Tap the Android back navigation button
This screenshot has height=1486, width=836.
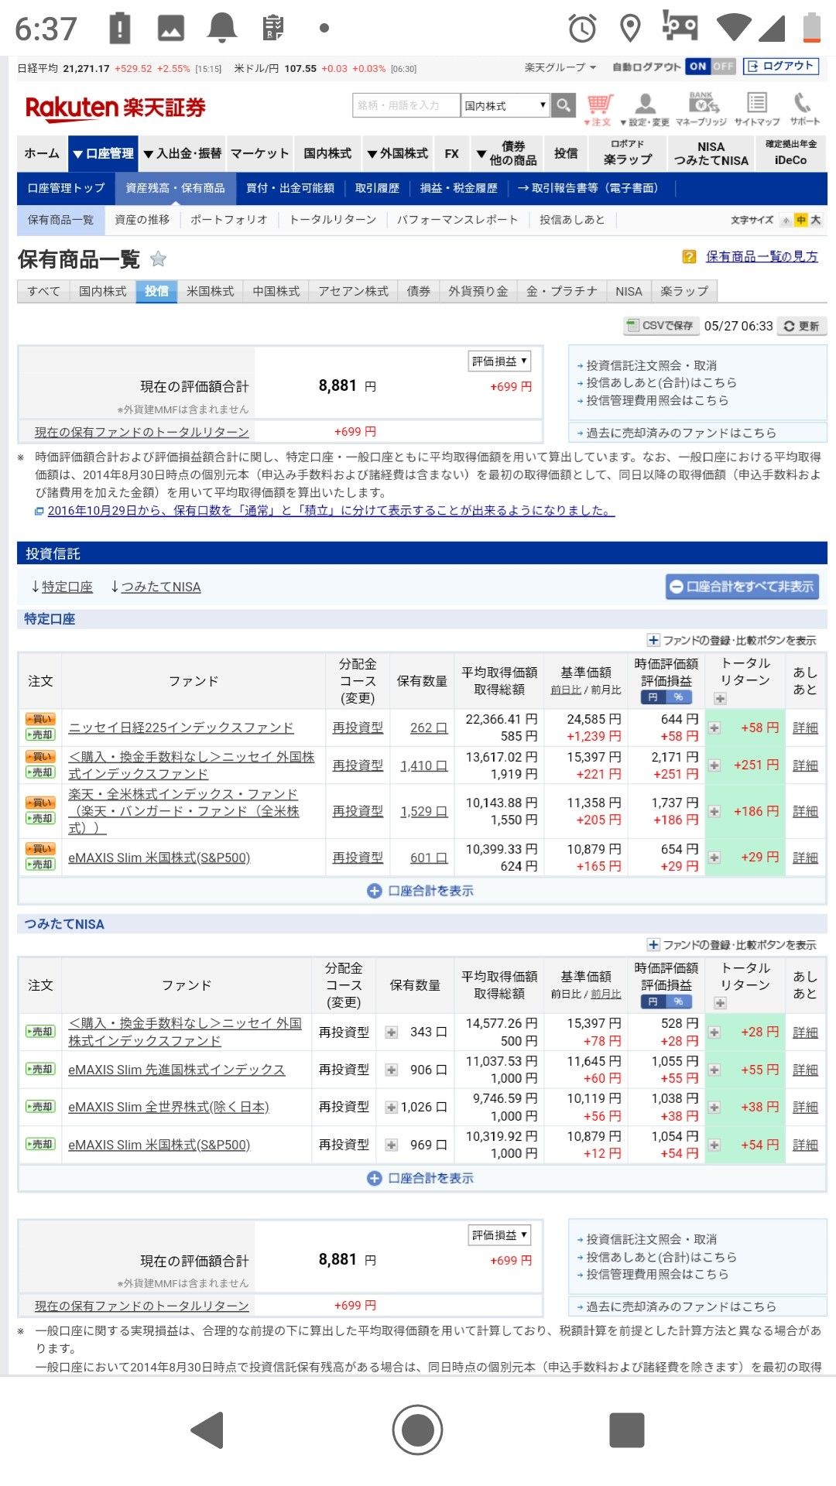[x=208, y=1430]
